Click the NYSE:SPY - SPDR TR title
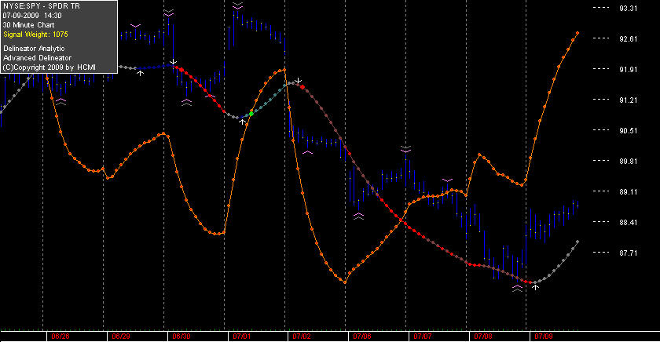Image resolution: width=660 pixels, height=342 pixels. 41,6
